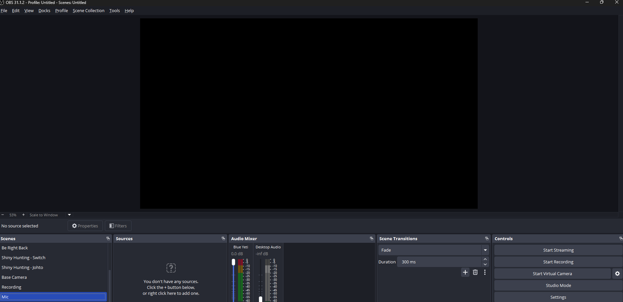Screen dimensions: 623x302
Task: Decrease transition duration with down arrow
Action: (x=485, y=265)
